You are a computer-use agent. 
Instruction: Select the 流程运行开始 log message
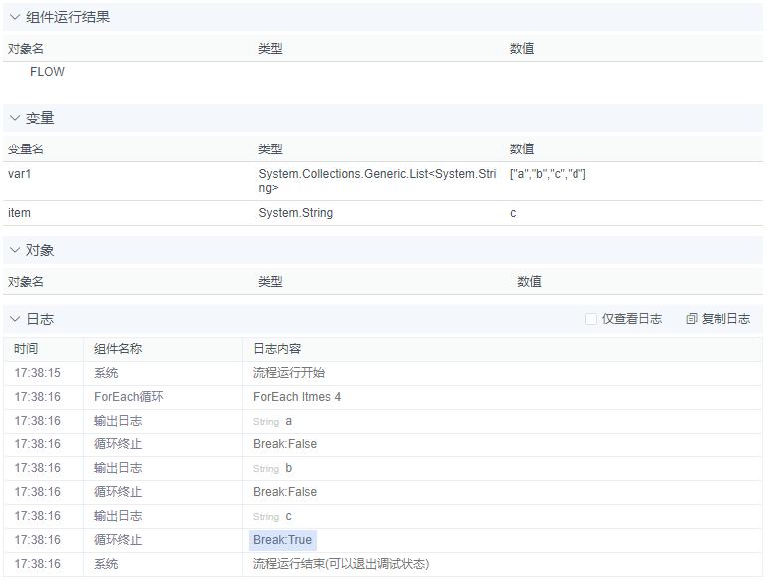[x=289, y=373]
